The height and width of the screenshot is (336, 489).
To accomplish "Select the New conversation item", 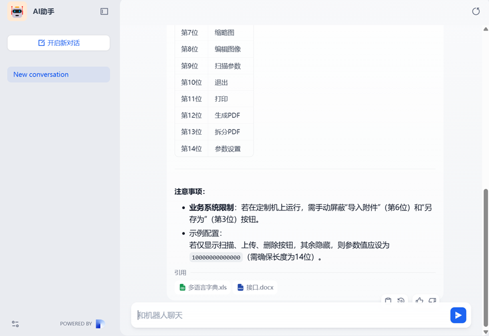I will click(x=58, y=75).
